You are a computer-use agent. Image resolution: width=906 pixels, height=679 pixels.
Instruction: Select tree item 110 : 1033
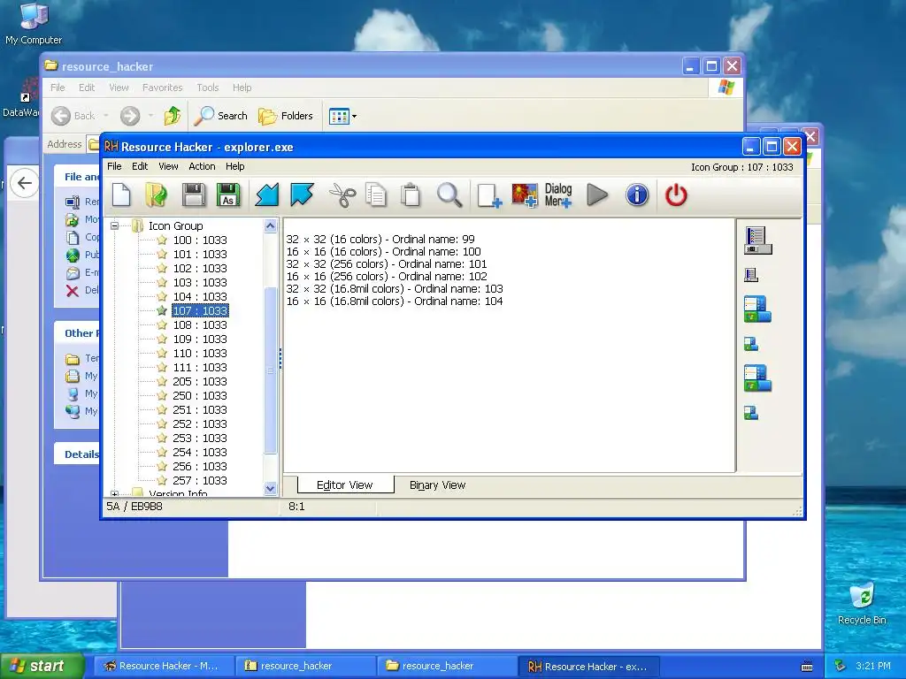coord(200,353)
